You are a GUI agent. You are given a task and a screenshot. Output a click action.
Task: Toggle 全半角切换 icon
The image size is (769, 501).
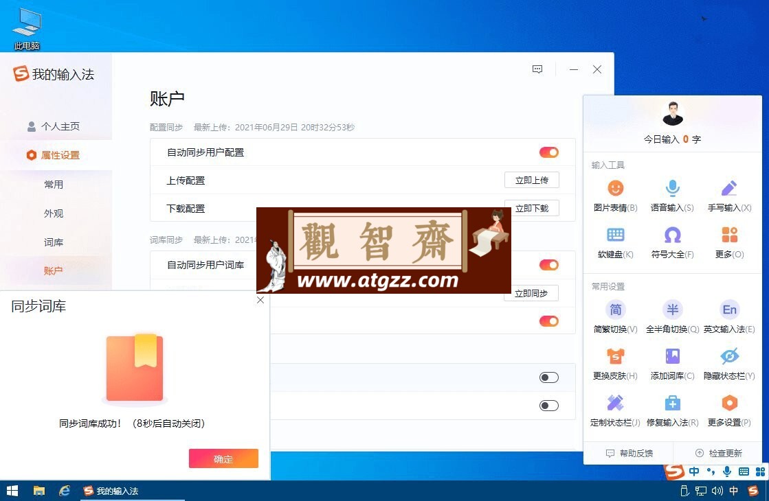tap(672, 310)
